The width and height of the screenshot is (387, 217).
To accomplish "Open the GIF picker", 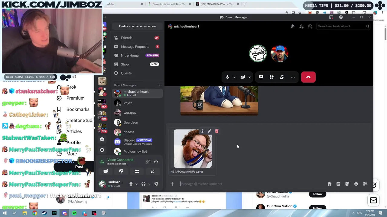I will point(338,184).
